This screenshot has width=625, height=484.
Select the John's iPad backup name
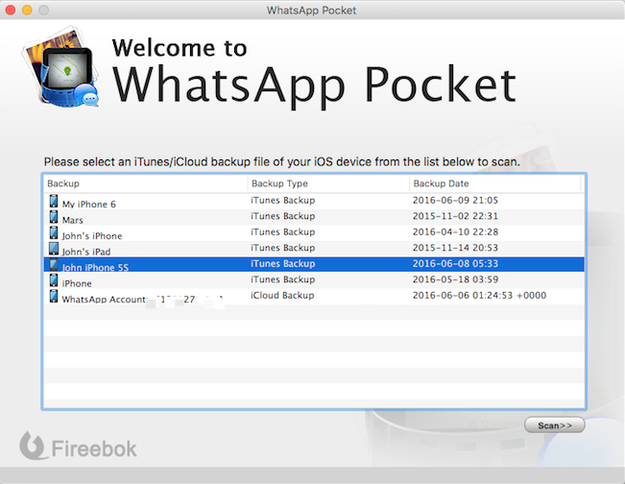point(86,252)
